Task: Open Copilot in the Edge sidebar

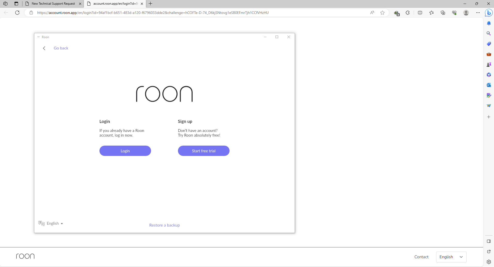Action: (x=489, y=13)
